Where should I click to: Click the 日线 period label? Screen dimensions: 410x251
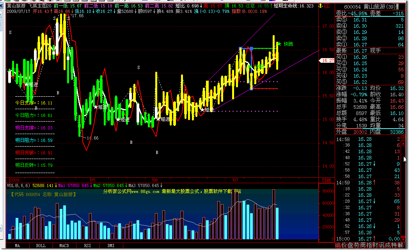click(327, 180)
